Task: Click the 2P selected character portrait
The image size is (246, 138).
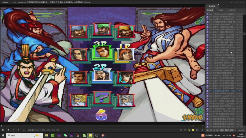Action: pyautogui.click(x=102, y=75)
